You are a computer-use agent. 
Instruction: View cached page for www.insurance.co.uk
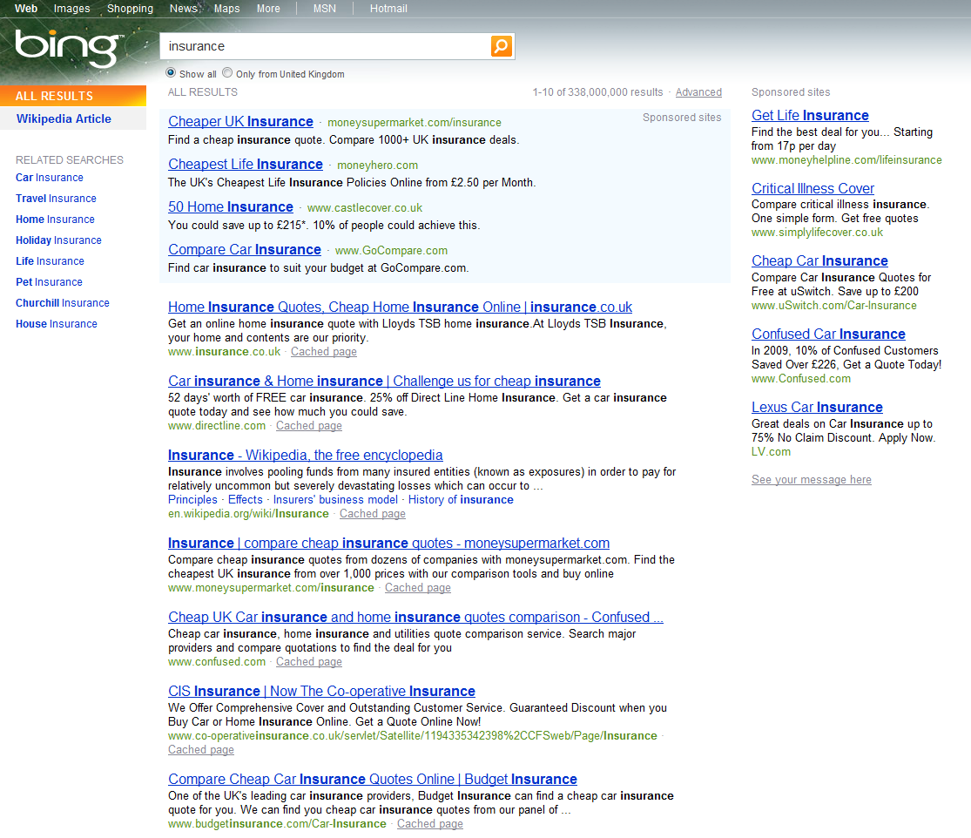tap(324, 352)
